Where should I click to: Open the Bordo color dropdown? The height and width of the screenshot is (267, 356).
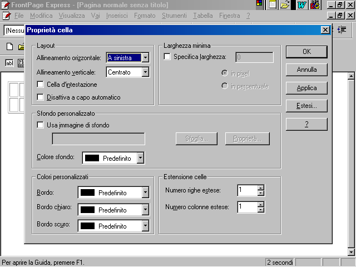(145, 193)
